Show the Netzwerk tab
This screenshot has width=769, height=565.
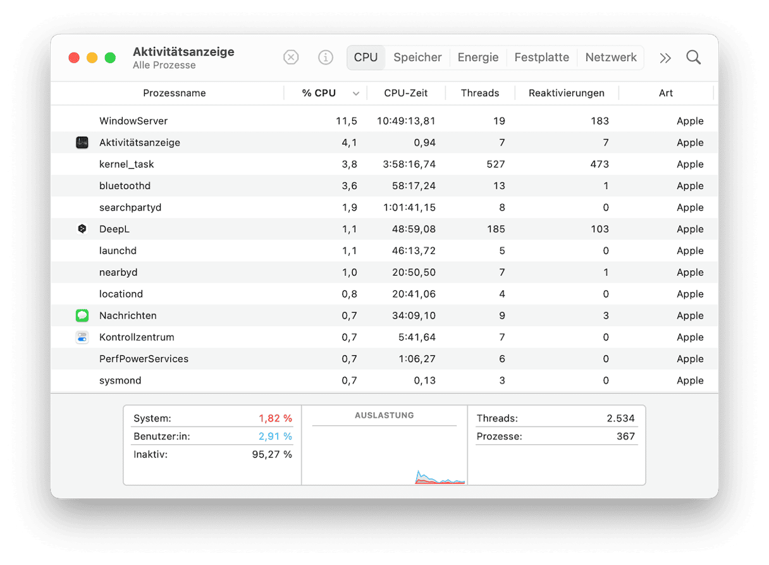[x=611, y=58]
